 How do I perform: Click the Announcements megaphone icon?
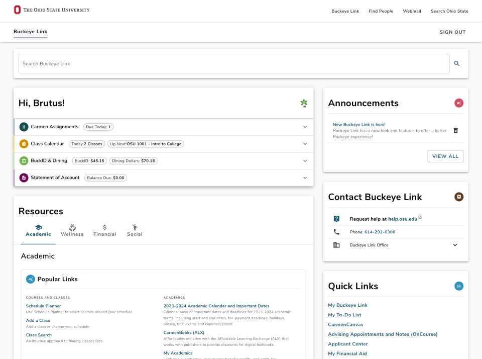(x=459, y=103)
